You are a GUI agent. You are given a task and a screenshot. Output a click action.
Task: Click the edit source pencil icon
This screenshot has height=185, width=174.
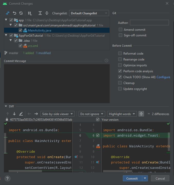pyautogui.click(x=21, y=114)
